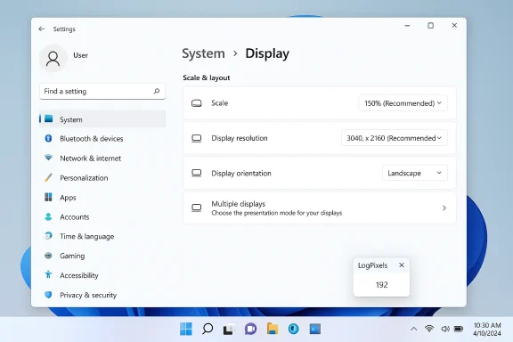Click the Display orientation row icon
The width and height of the screenshot is (513, 342).
tap(196, 173)
